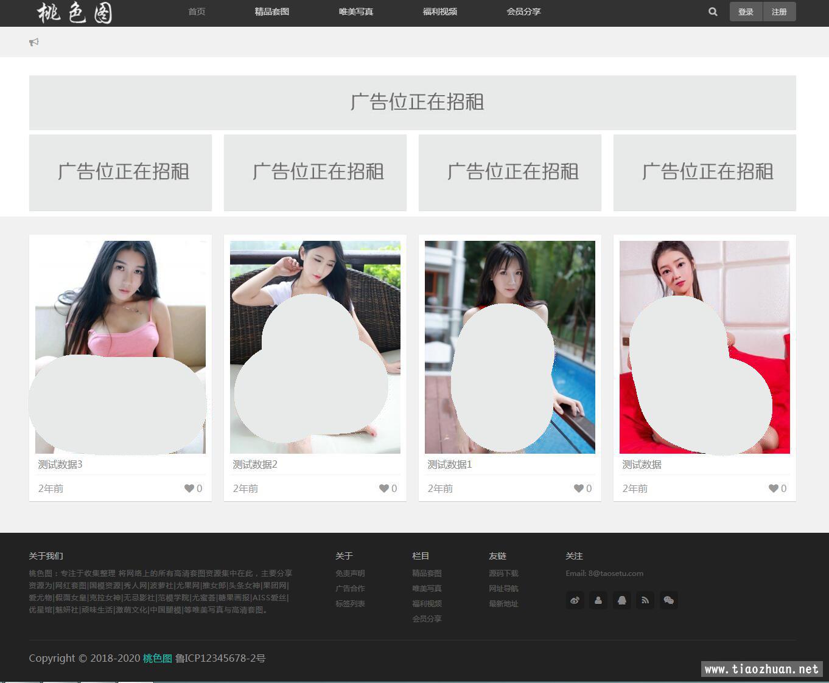Open the 源码下载 friend link
The image size is (829, 683).
pyautogui.click(x=503, y=574)
